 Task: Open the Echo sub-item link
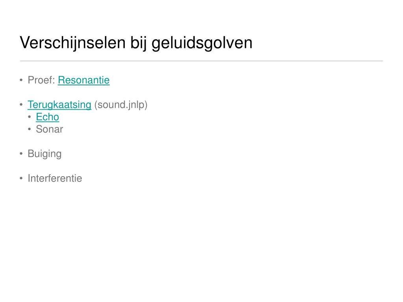coord(48,117)
